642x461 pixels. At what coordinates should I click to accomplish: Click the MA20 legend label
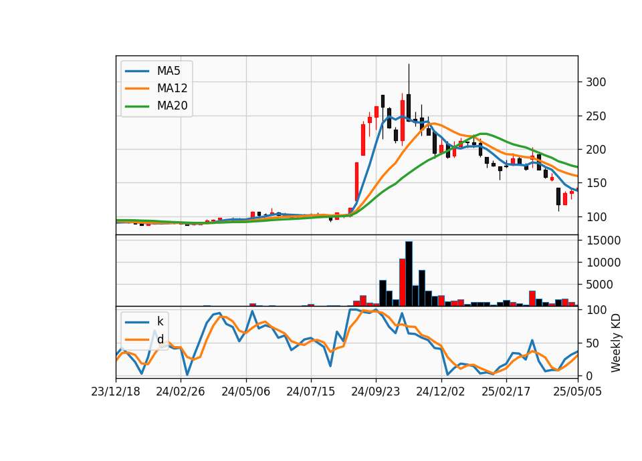coord(172,106)
